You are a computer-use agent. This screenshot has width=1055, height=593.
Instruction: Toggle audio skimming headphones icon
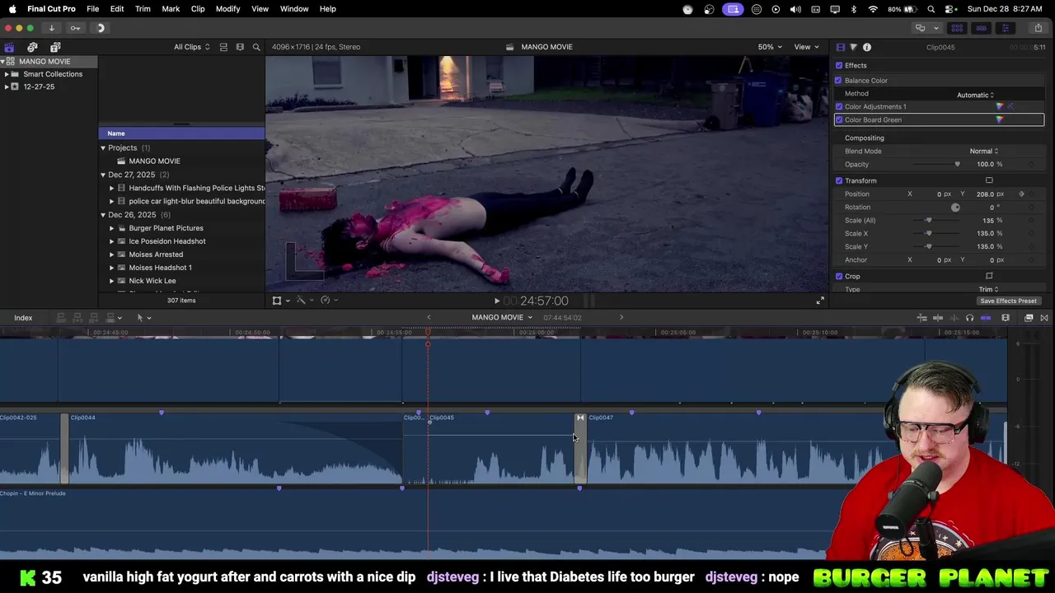click(969, 318)
